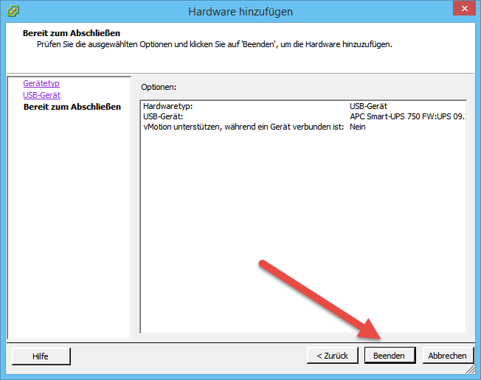481x380 pixels.
Task: Open the USB-Gerät step link in the sidebar
Action: (41, 95)
